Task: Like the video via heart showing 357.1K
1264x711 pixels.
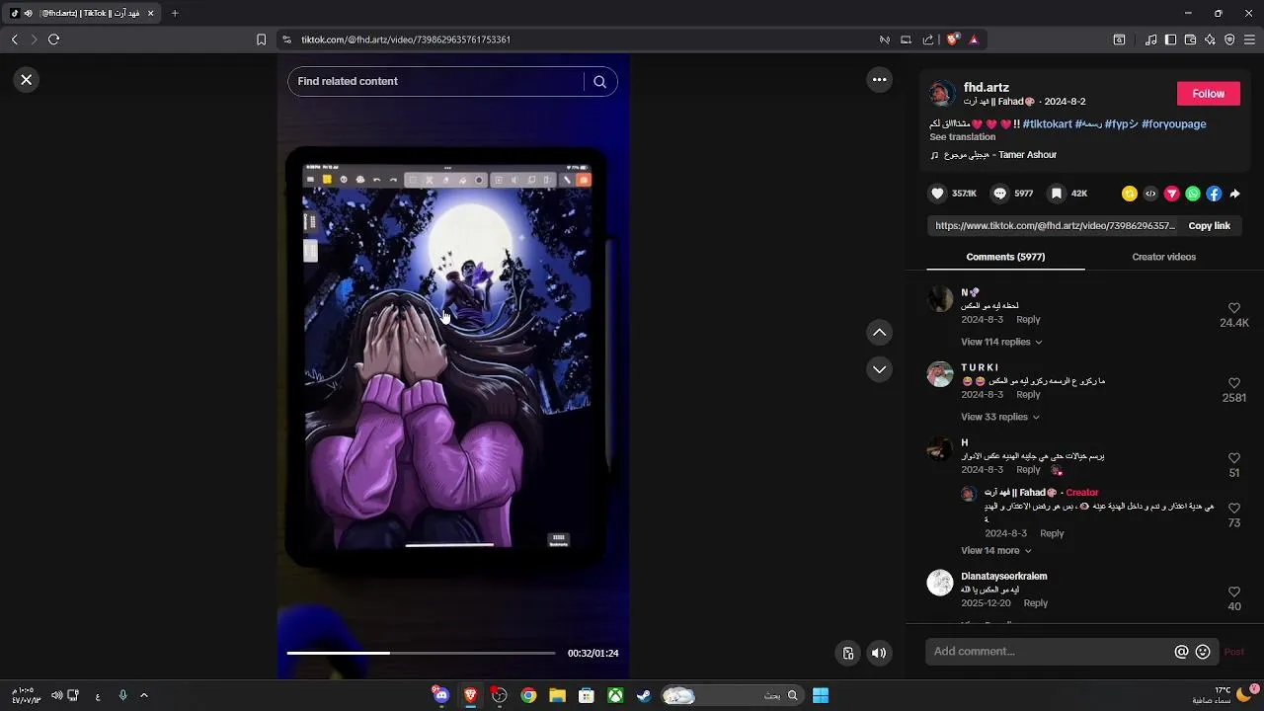Action: (x=938, y=194)
